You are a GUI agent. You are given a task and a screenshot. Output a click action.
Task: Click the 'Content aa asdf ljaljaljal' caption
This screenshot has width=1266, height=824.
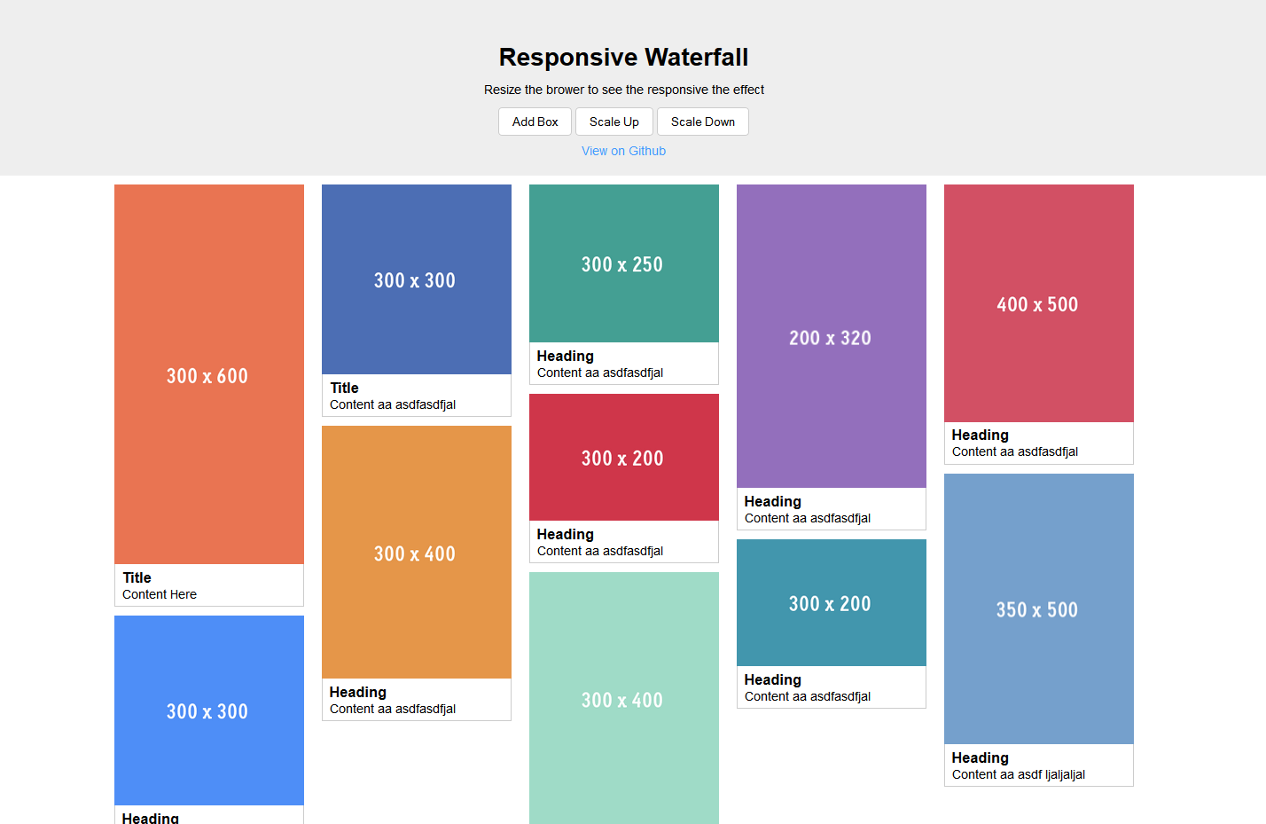coord(1019,774)
